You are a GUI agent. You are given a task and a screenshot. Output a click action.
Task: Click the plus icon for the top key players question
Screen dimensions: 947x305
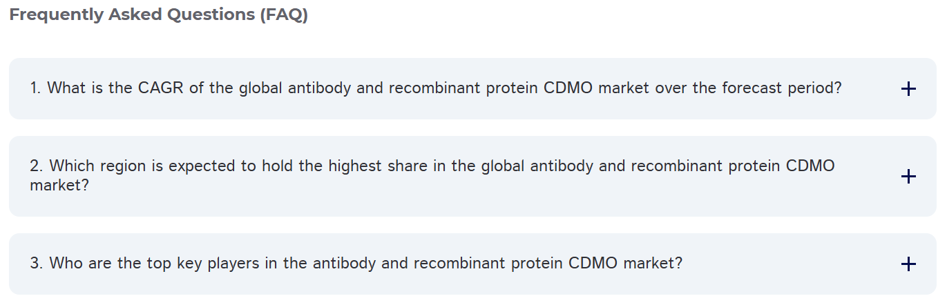(x=908, y=264)
